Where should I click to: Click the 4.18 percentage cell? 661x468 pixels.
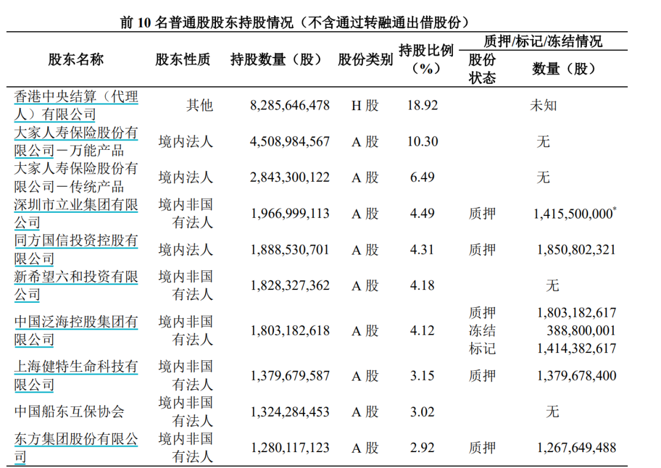click(422, 286)
